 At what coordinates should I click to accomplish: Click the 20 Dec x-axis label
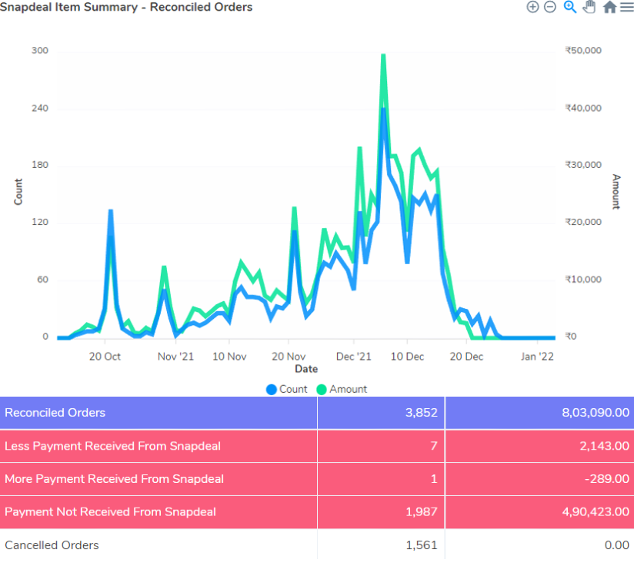[x=466, y=357]
